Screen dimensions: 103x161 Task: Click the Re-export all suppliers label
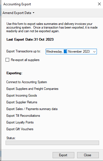[25, 60]
